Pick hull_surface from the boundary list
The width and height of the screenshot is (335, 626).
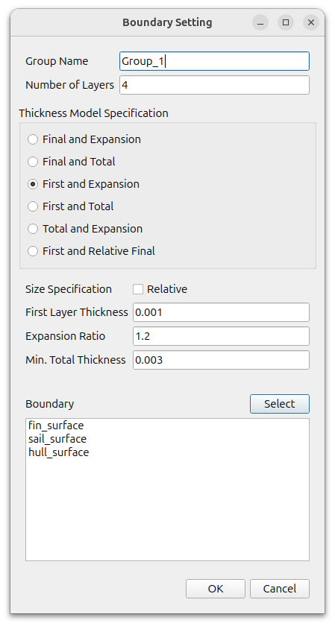click(x=59, y=453)
